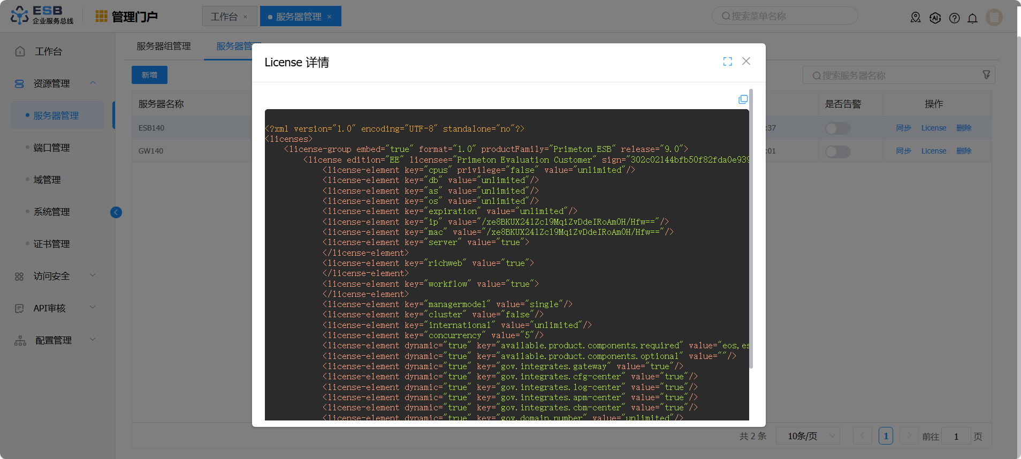Viewport: 1021px width, 459px height.
Task: Switch to the 工作台 tab
Action: [224, 17]
